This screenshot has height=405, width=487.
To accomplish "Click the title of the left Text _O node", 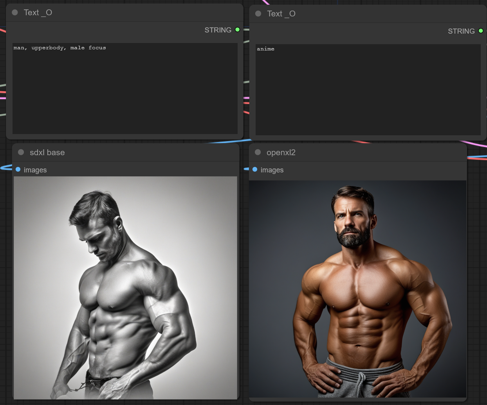I will (x=38, y=13).
